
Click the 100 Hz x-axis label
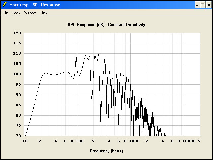click(x=80, y=141)
